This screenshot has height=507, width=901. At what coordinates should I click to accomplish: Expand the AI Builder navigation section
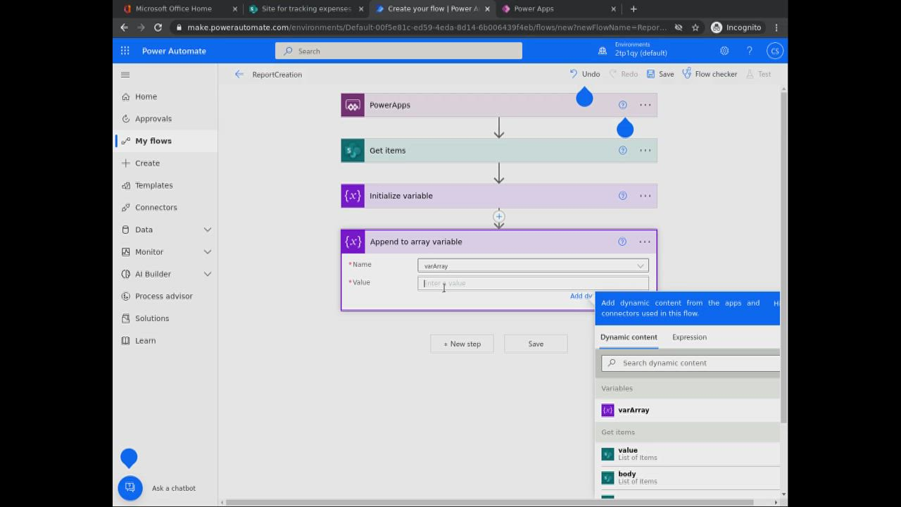click(208, 274)
